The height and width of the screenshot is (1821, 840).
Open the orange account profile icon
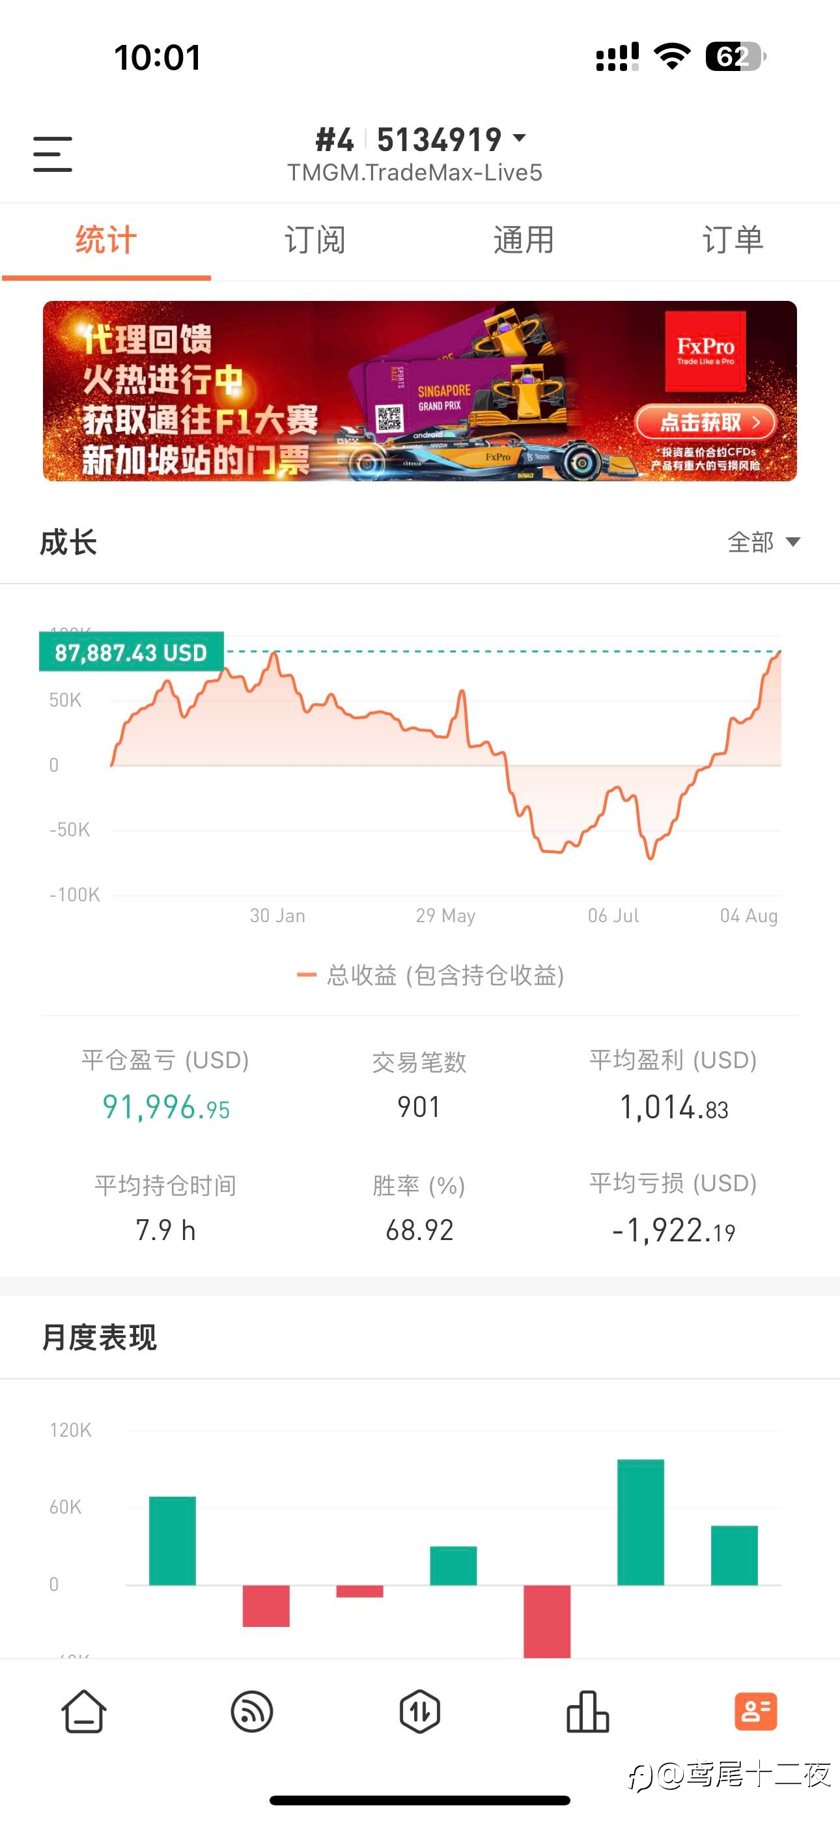pyautogui.click(x=755, y=1712)
